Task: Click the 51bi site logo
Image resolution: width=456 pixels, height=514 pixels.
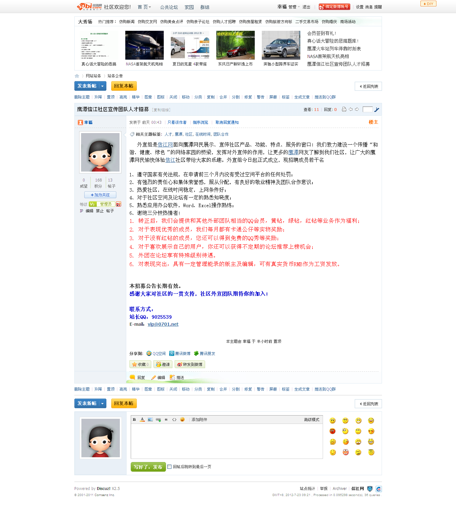Action: click(x=89, y=6)
